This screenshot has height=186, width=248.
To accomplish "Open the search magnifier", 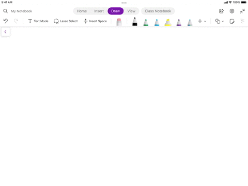I will (x=5, y=11).
